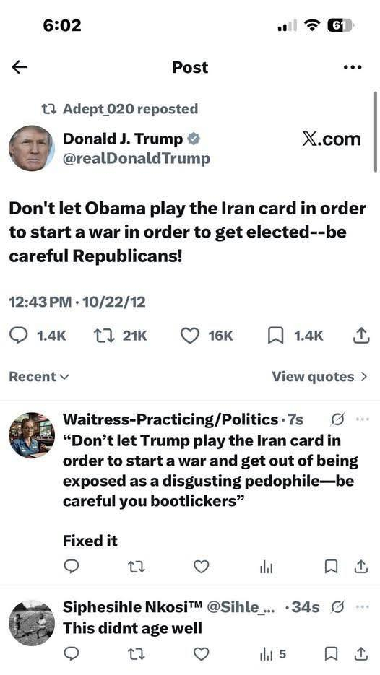The height and width of the screenshot is (675, 380).
Task: Tap reply bubble showing 1.4K
Action: point(38,336)
